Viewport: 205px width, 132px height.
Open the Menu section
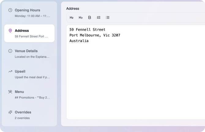coord(29,95)
